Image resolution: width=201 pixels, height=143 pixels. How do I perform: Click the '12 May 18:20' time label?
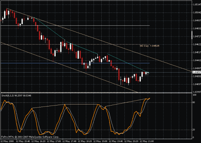85,141
